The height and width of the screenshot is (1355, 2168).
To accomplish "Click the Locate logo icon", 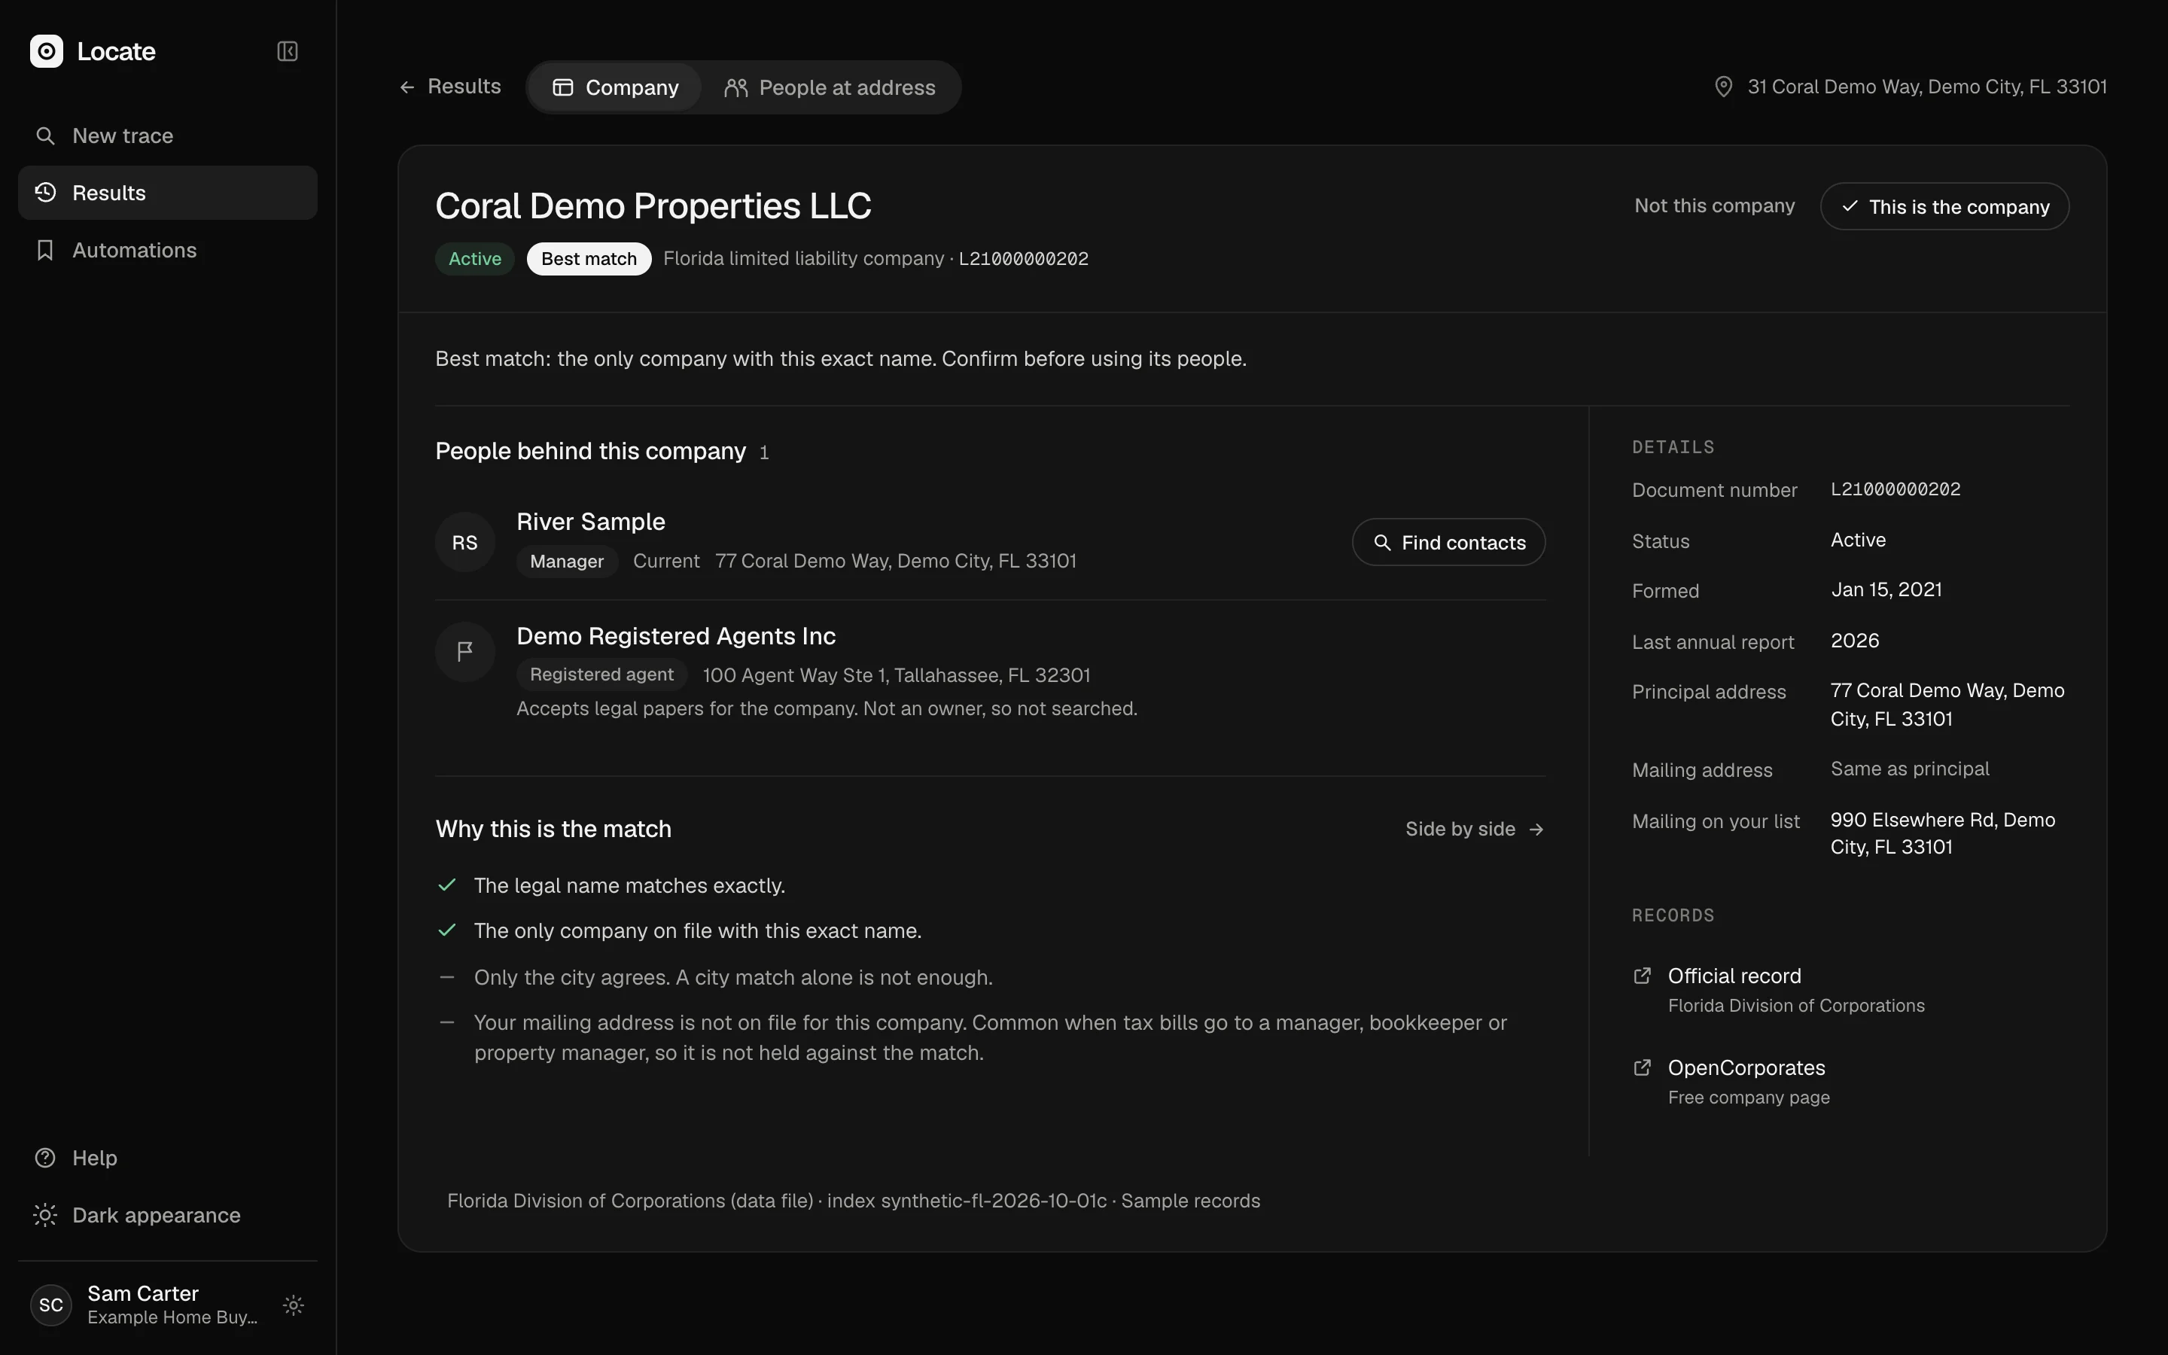I will (x=47, y=51).
